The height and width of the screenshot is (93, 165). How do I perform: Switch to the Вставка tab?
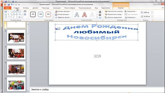[26, 8]
